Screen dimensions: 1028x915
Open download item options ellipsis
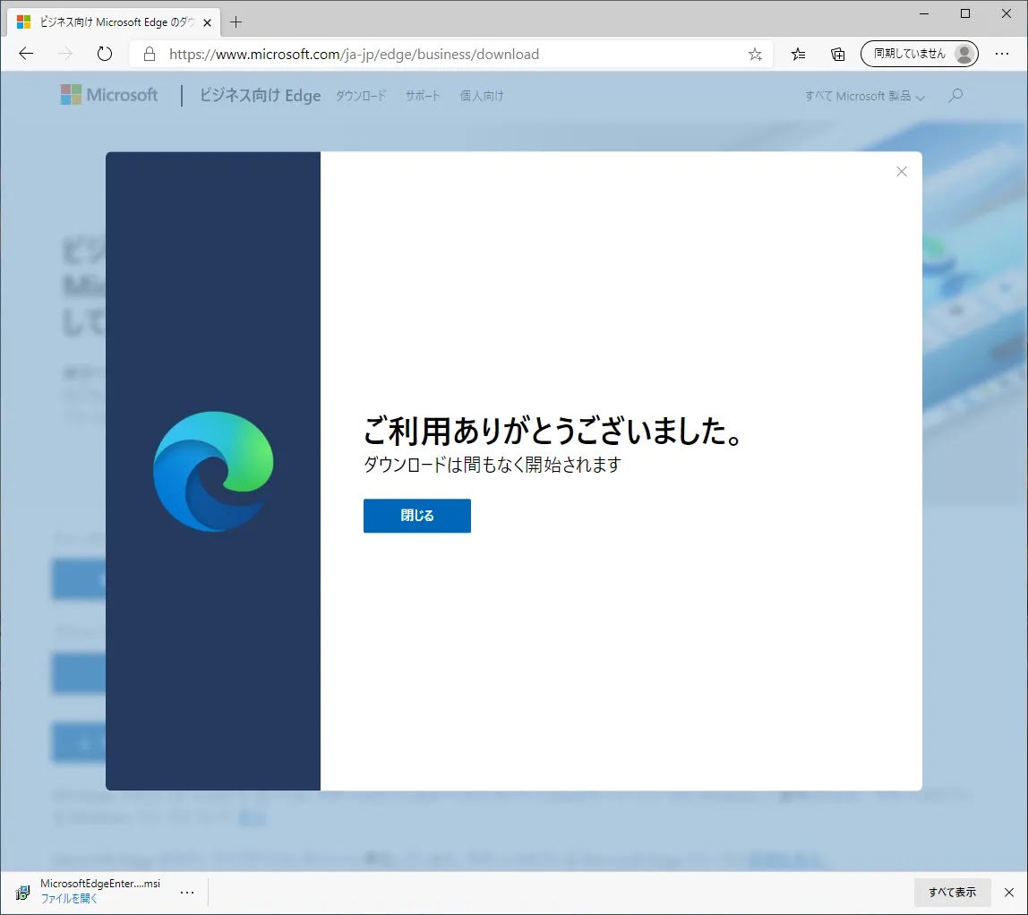pos(187,892)
